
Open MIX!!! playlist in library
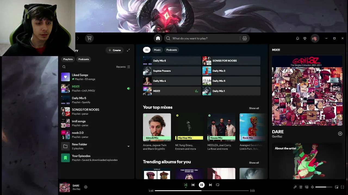pos(96,89)
